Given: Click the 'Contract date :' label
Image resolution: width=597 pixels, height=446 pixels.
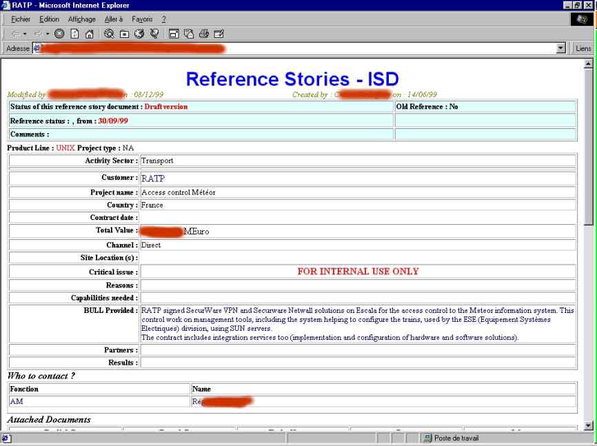Looking at the screenshot, I should point(114,217).
